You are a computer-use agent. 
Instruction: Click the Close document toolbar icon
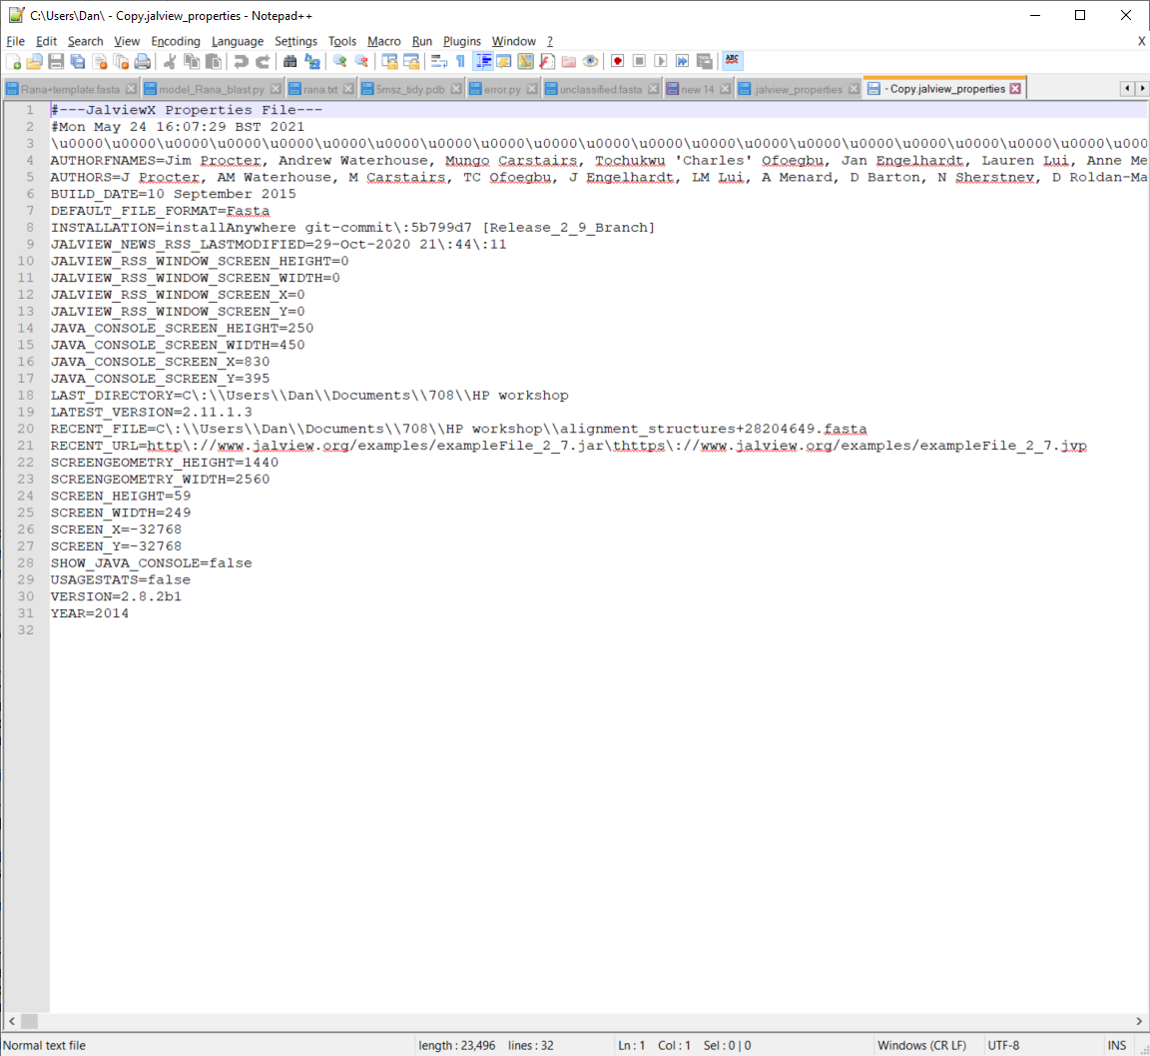click(100, 62)
